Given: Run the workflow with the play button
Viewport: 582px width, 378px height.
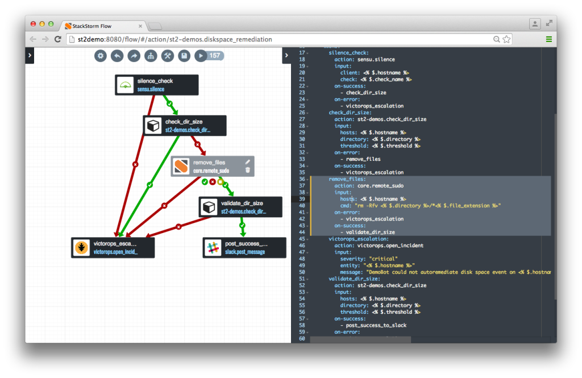Looking at the screenshot, I should coord(200,56).
